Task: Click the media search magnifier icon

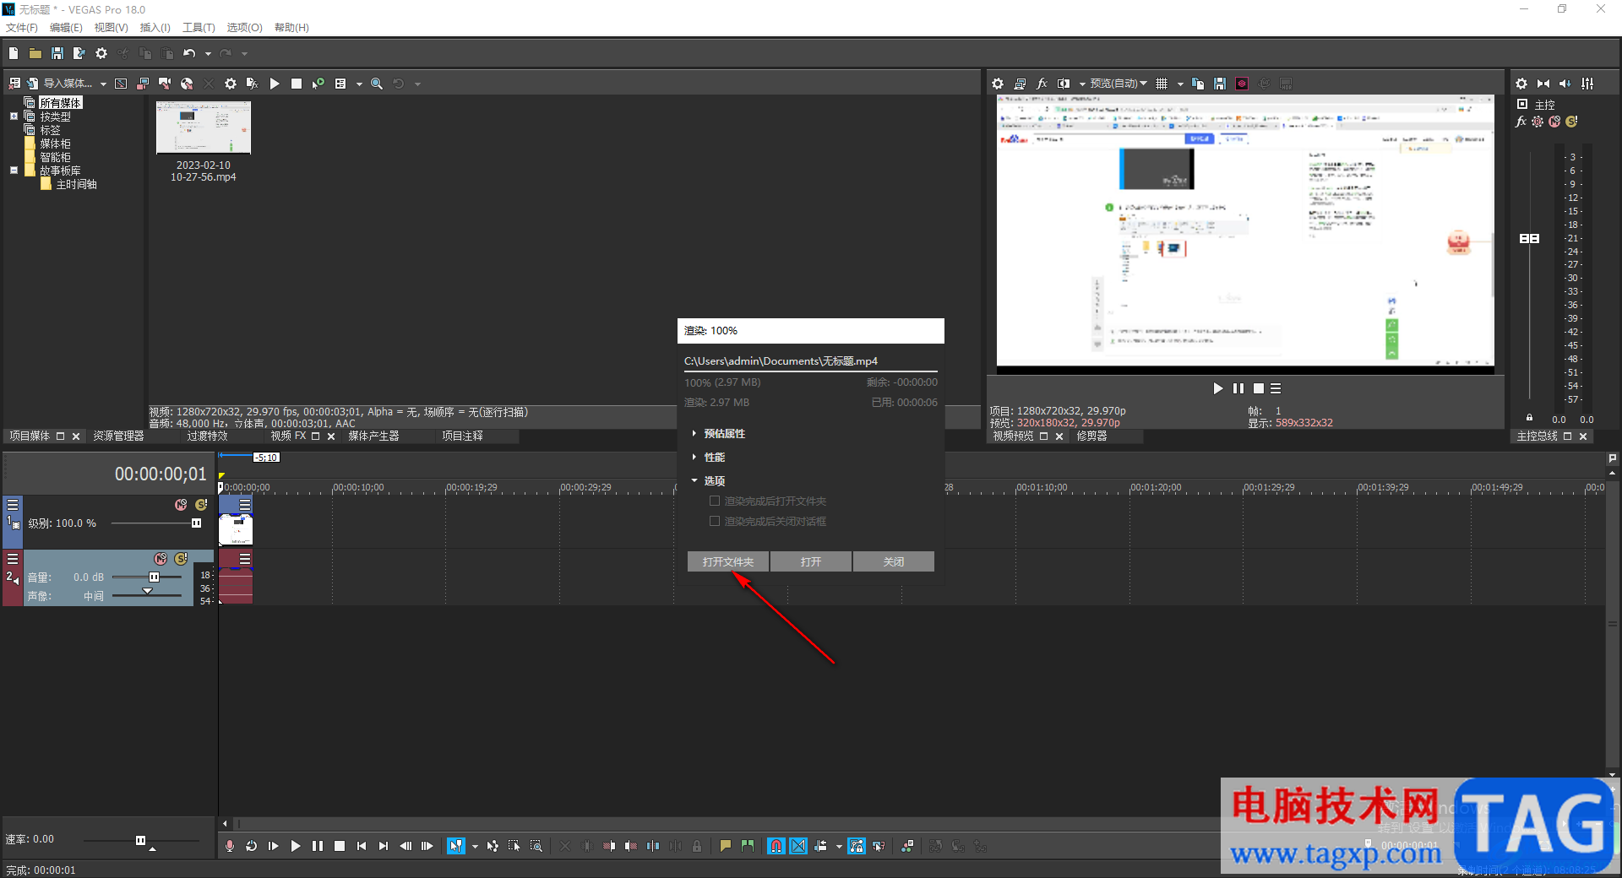Action: pyautogui.click(x=377, y=84)
